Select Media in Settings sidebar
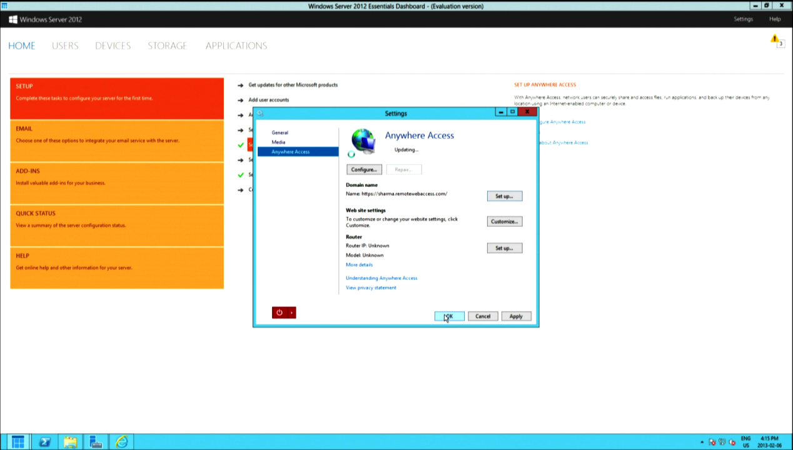The width and height of the screenshot is (793, 450). [x=278, y=142]
